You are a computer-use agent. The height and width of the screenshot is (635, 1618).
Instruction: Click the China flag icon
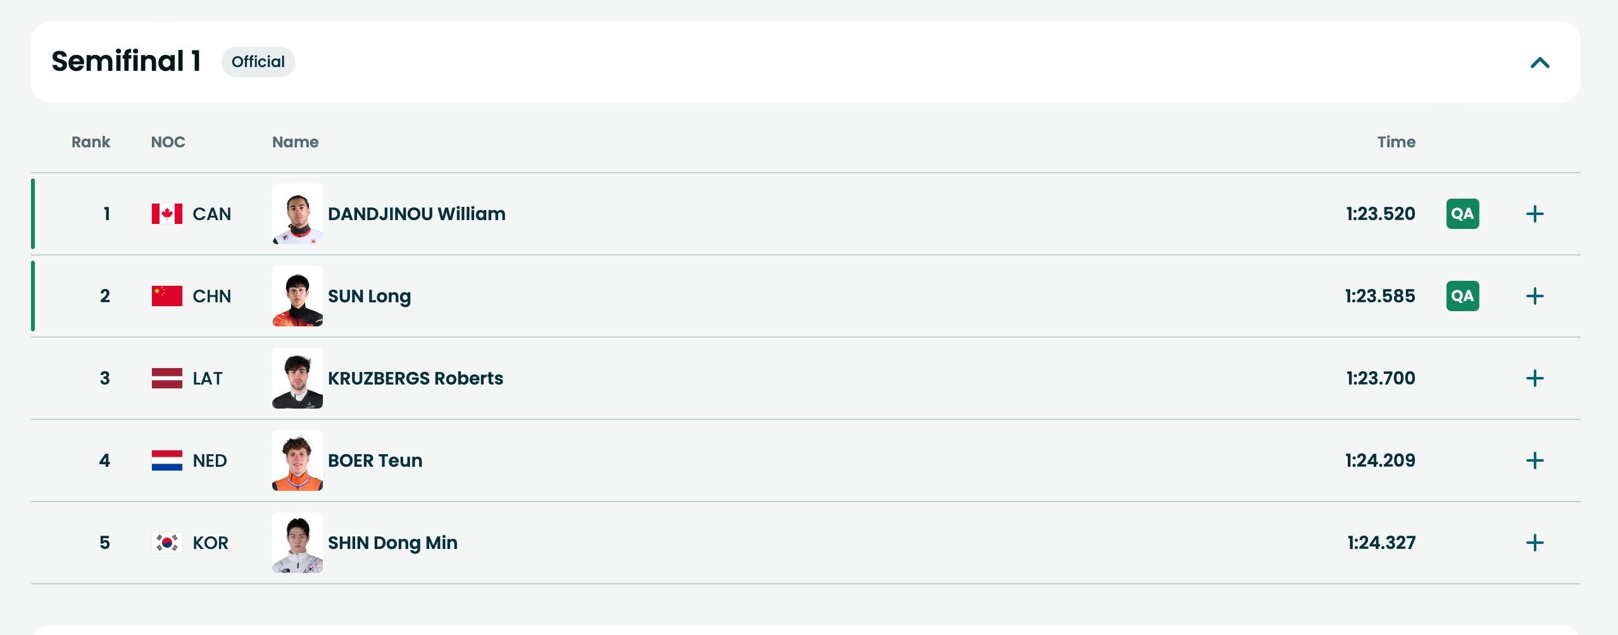click(x=167, y=296)
